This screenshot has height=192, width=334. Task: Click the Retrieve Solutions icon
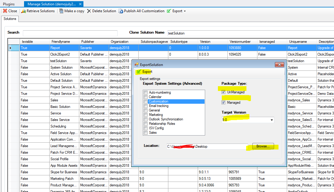(x=23, y=11)
